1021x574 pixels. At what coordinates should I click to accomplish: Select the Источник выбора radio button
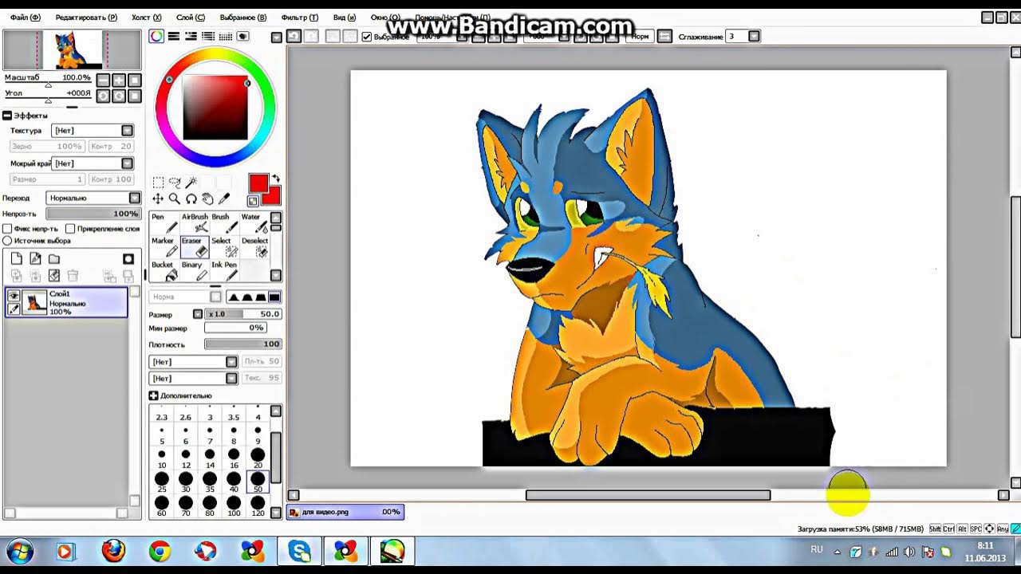point(7,241)
